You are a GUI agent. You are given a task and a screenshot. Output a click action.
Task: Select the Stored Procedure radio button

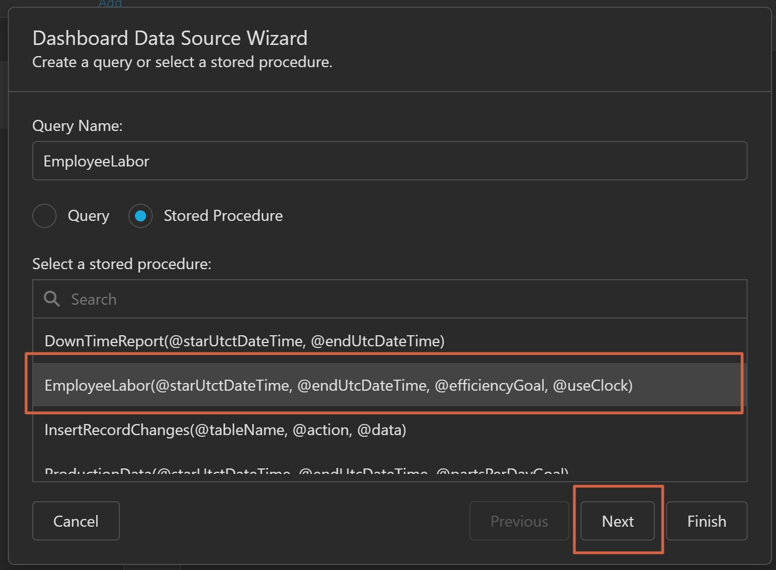pos(141,216)
